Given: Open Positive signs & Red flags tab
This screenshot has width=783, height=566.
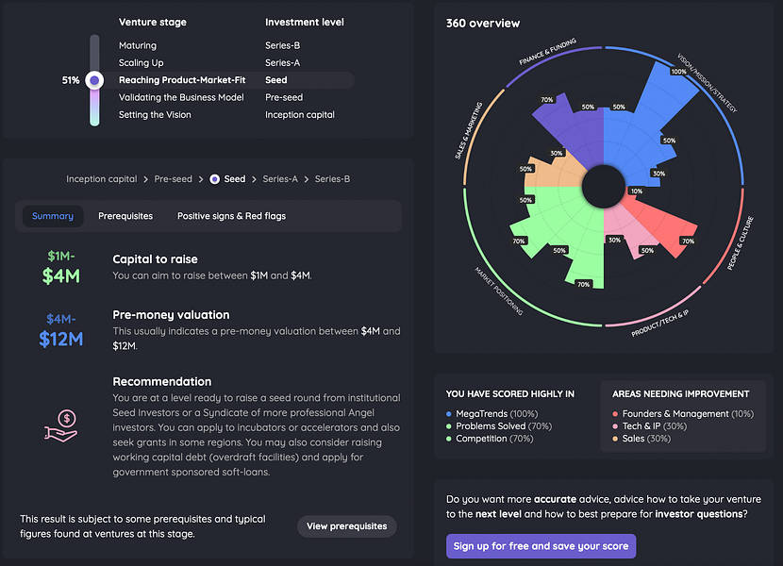Looking at the screenshot, I should pyautogui.click(x=232, y=216).
